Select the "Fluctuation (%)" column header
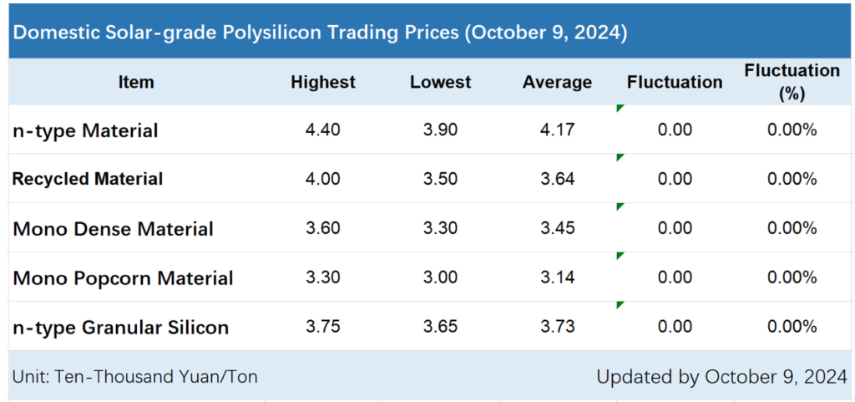The width and height of the screenshot is (855, 402). (792, 82)
